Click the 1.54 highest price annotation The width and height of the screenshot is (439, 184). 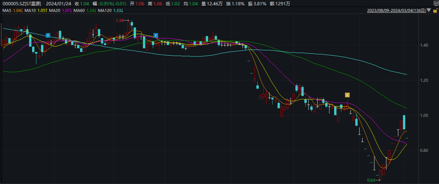tap(120, 20)
